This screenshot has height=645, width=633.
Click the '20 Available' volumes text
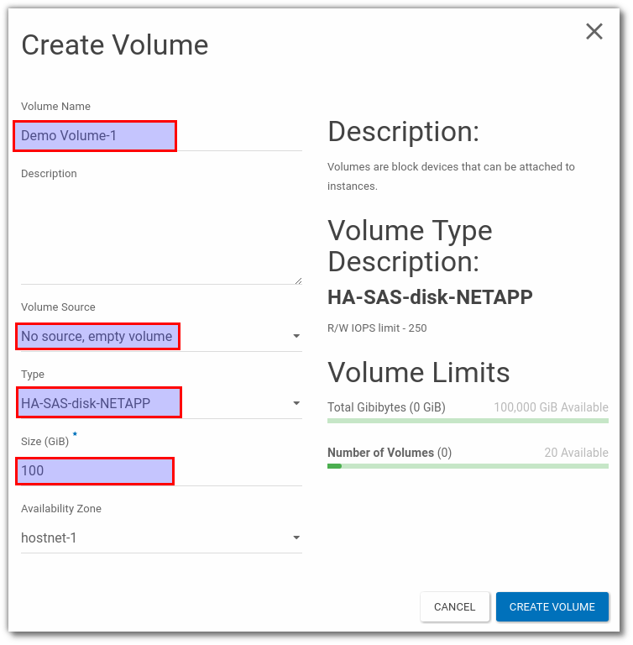(576, 453)
